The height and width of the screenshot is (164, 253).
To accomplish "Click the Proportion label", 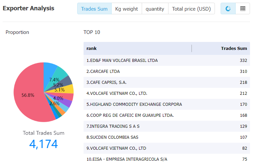I will pos(17,32).
